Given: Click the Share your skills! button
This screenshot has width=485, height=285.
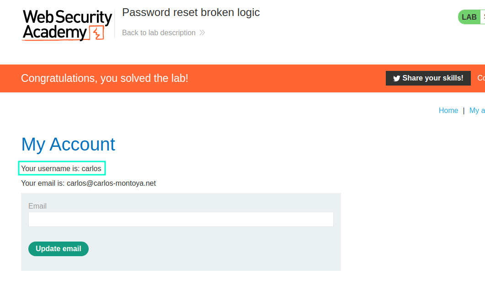Looking at the screenshot, I should click(428, 78).
